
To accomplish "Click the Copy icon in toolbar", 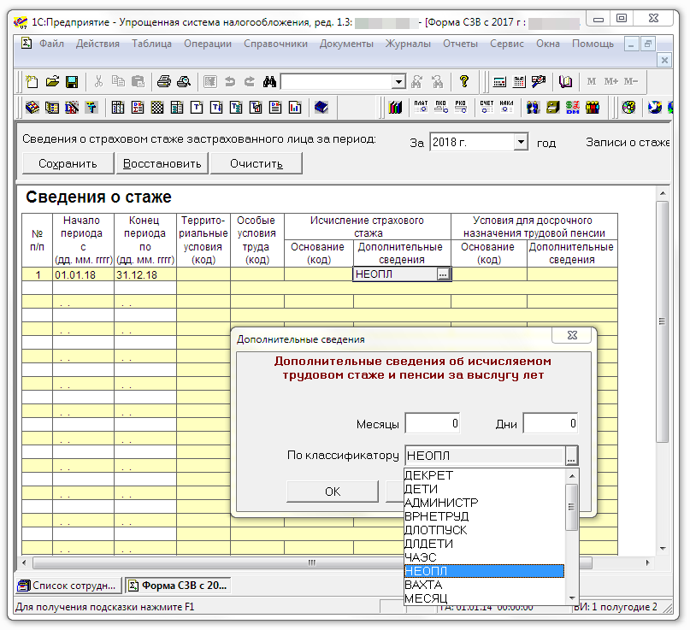I will (x=118, y=82).
